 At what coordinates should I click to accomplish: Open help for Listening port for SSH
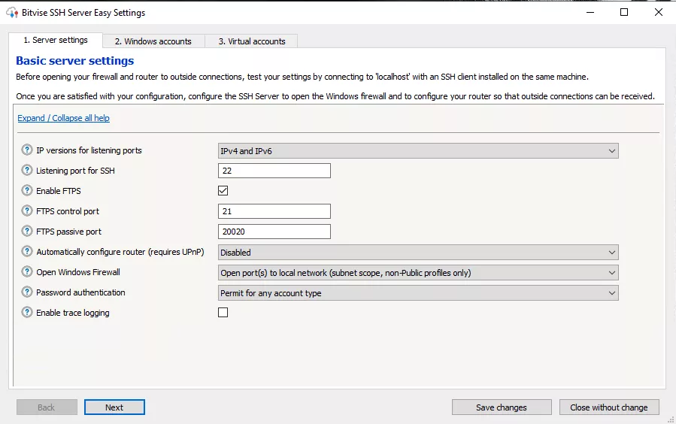tap(28, 171)
